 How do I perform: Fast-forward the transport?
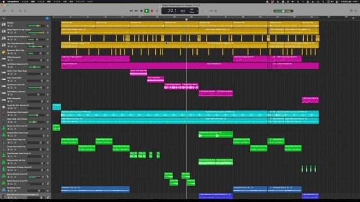(x=136, y=11)
